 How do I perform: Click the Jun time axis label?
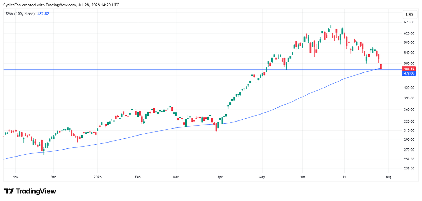302,177
